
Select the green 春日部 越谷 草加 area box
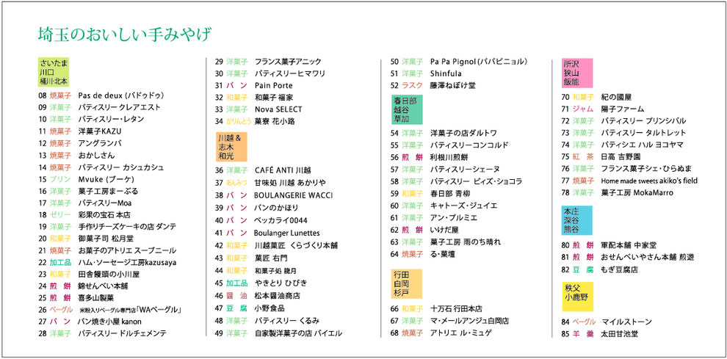pos(407,109)
